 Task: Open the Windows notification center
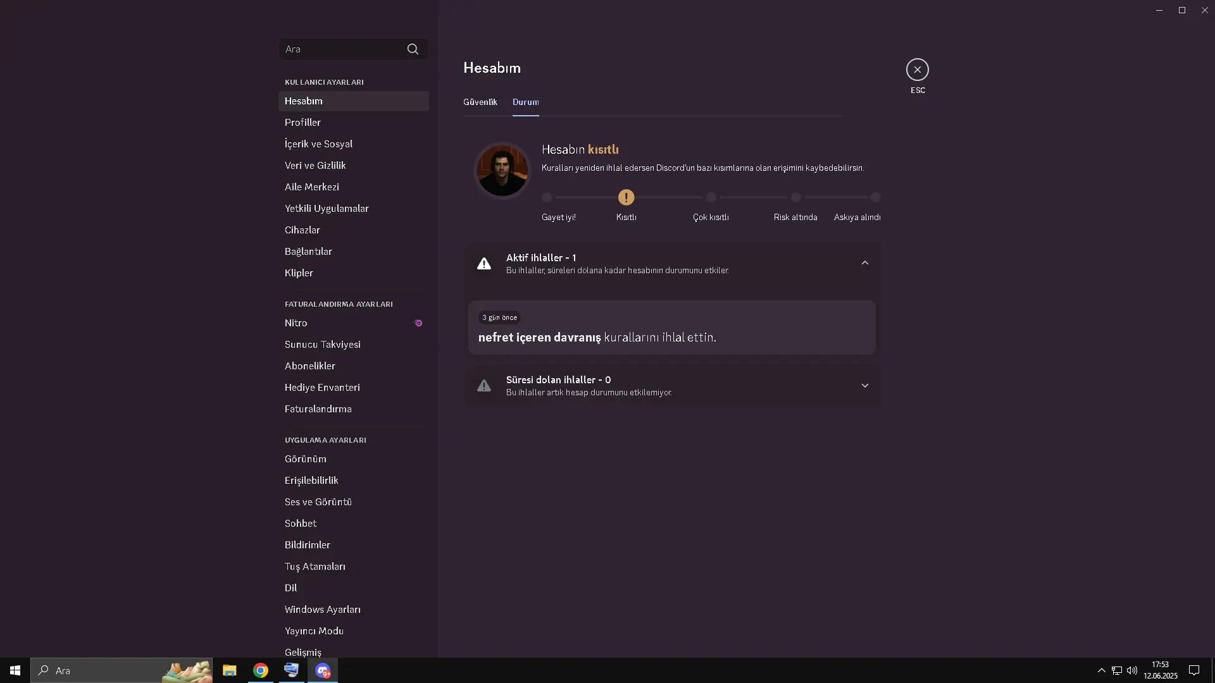[x=1194, y=670]
